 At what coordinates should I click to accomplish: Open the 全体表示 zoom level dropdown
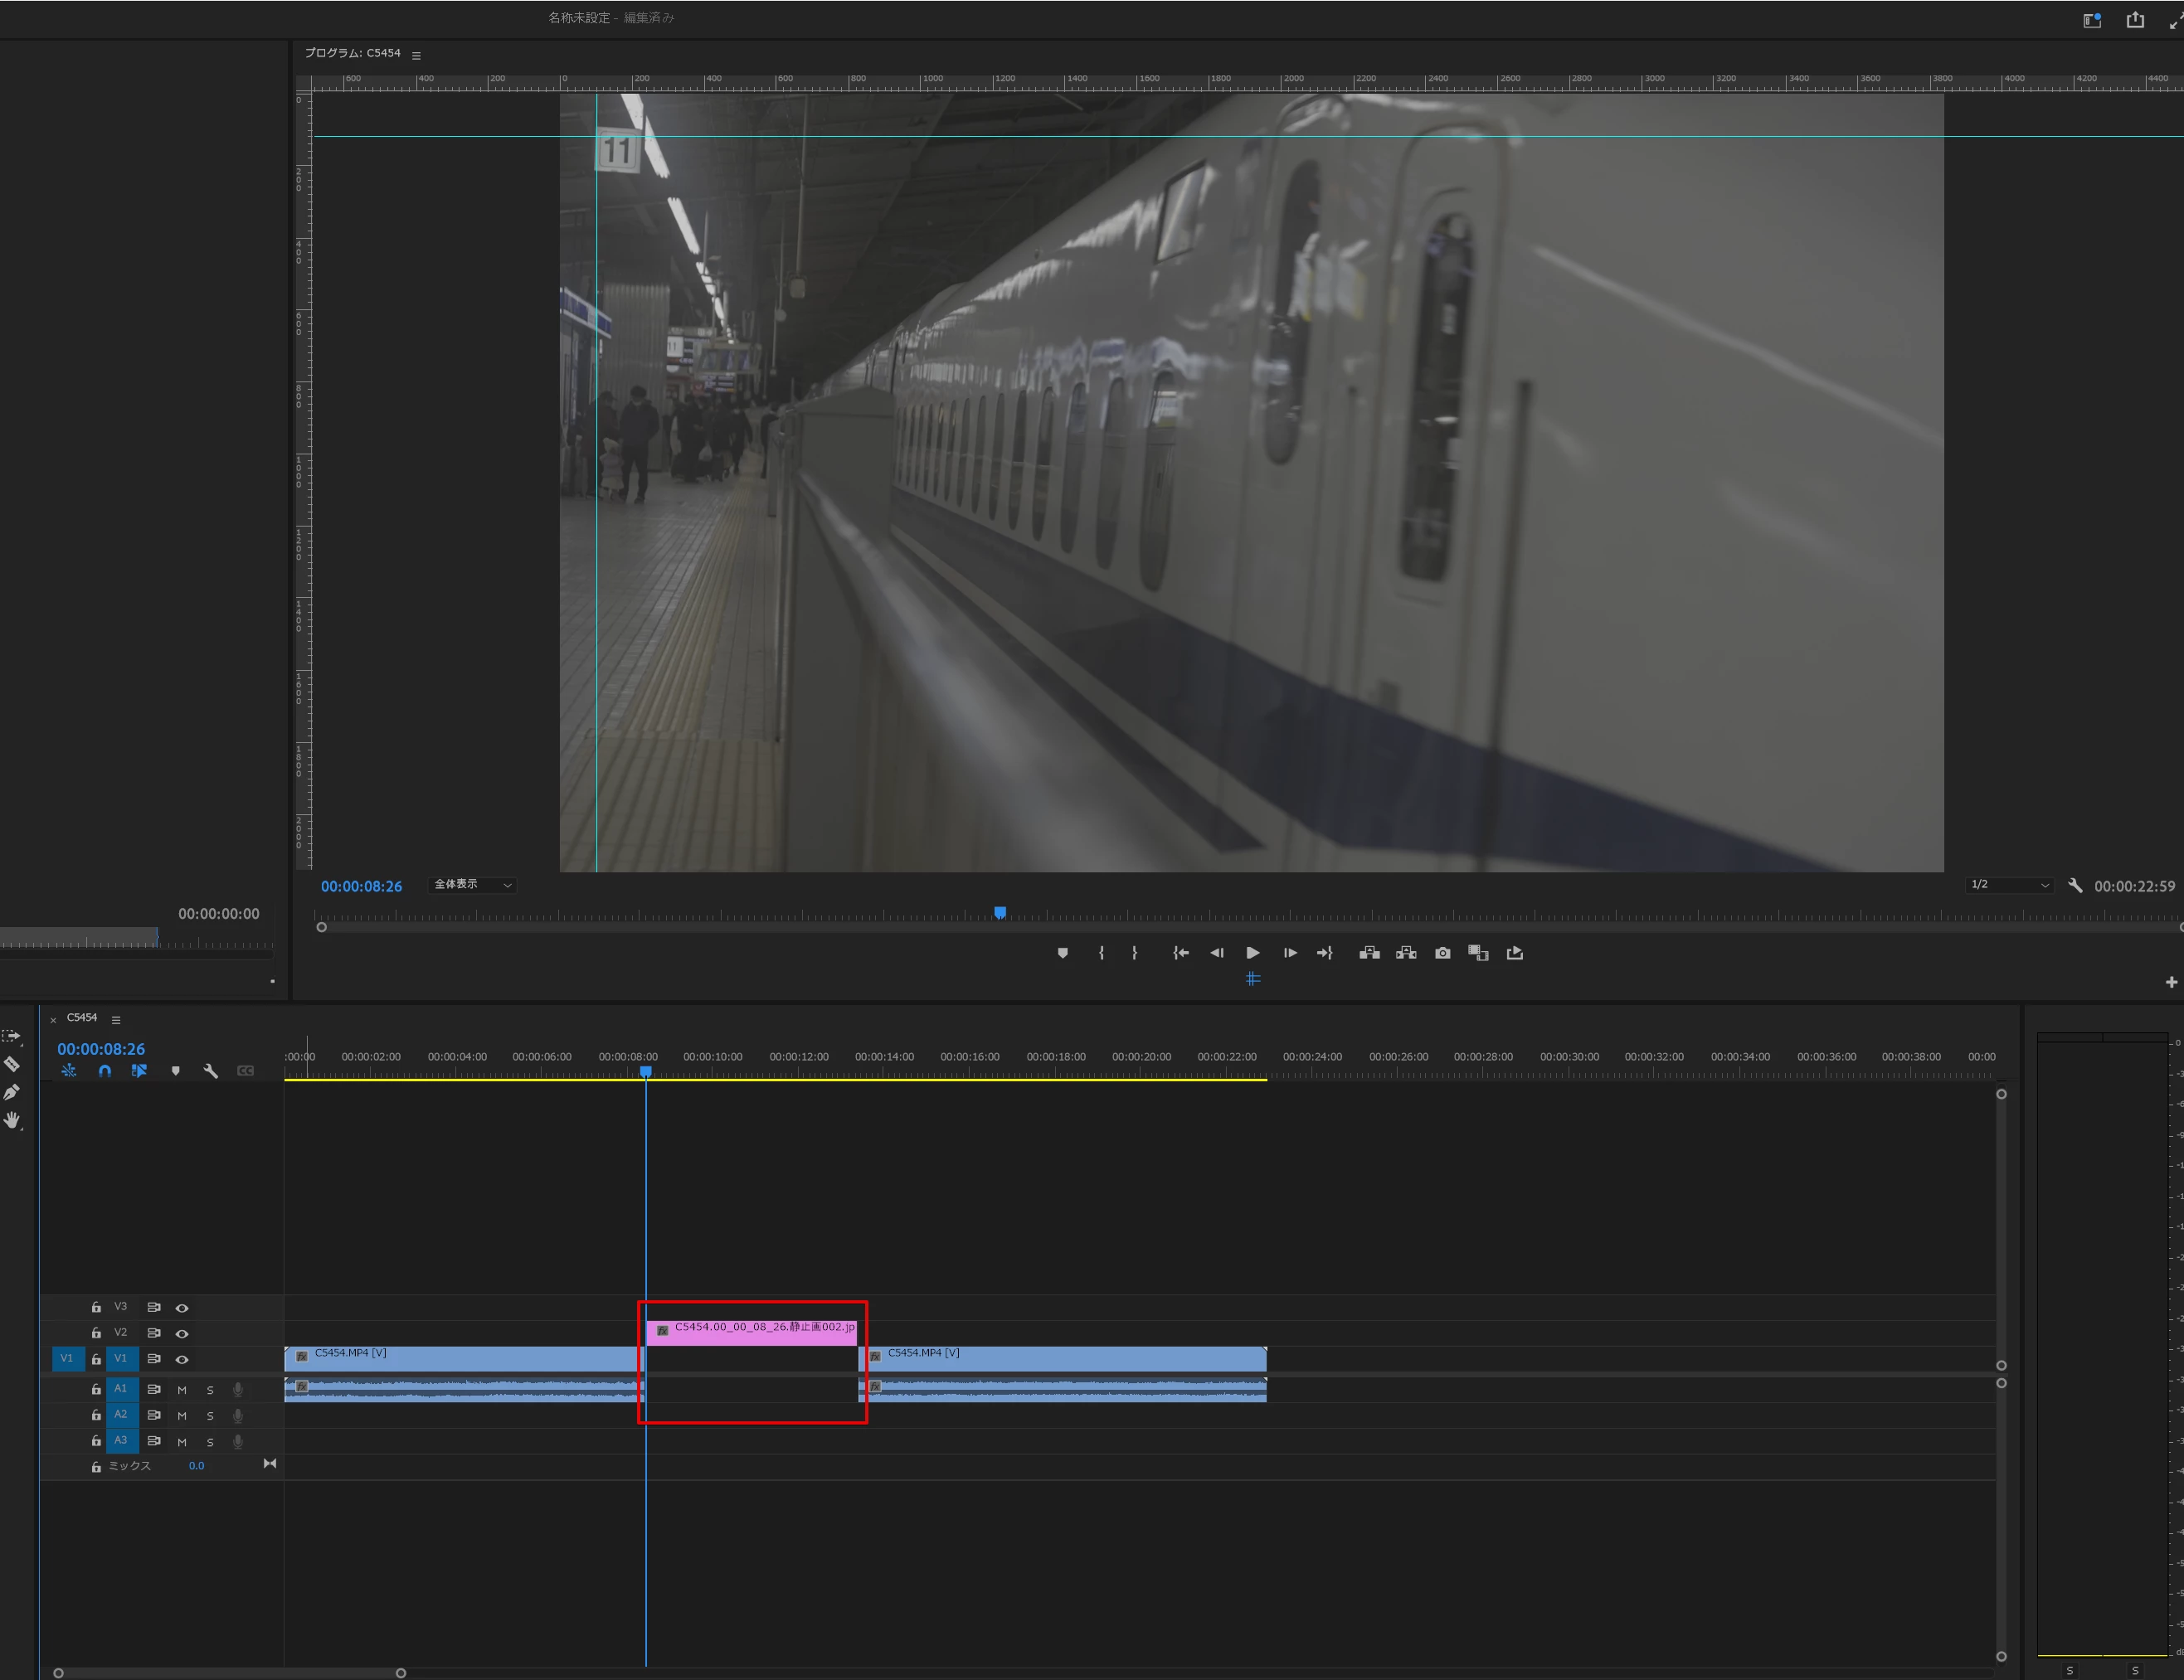click(x=472, y=885)
